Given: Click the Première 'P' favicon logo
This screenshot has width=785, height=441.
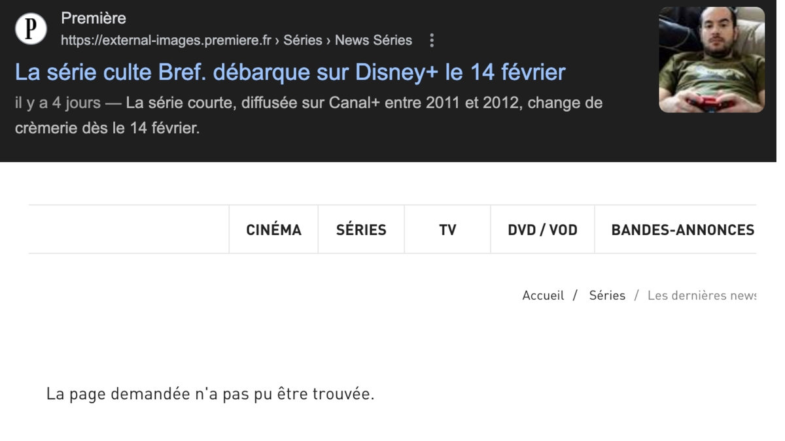Looking at the screenshot, I should (31, 29).
